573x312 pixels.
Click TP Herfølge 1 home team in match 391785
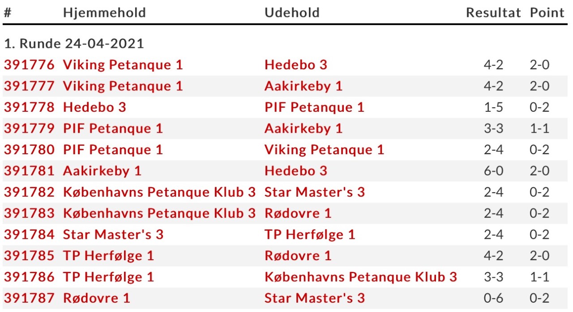coord(108,256)
